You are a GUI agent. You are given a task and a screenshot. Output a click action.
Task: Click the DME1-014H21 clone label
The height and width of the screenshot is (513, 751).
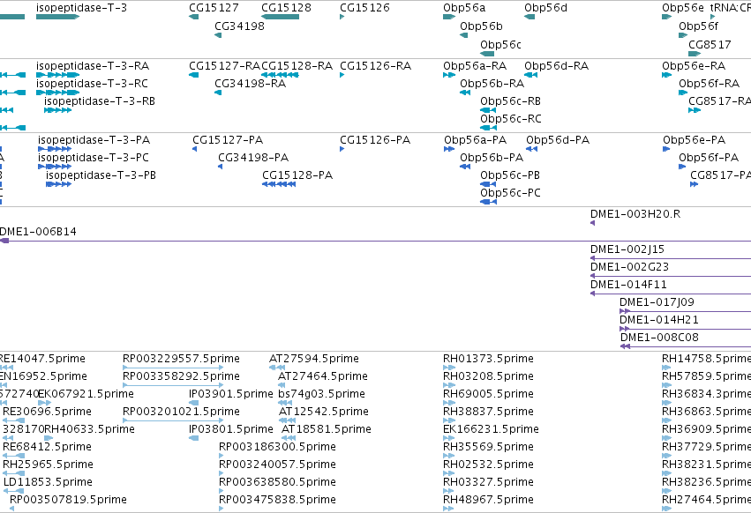(659, 320)
